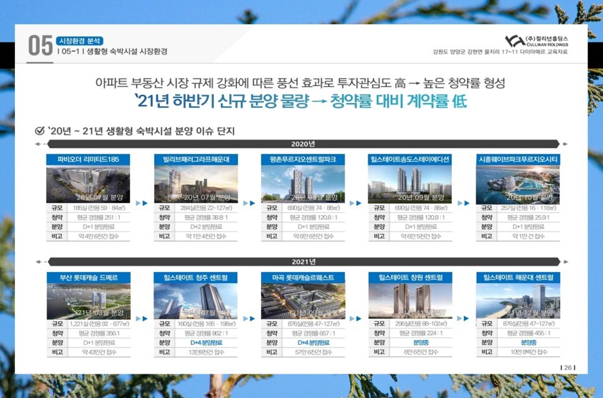603x398 pixels.
Task: Click the cell 평균 경쟁률 862 : 1
Action: click(x=206, y=334)
